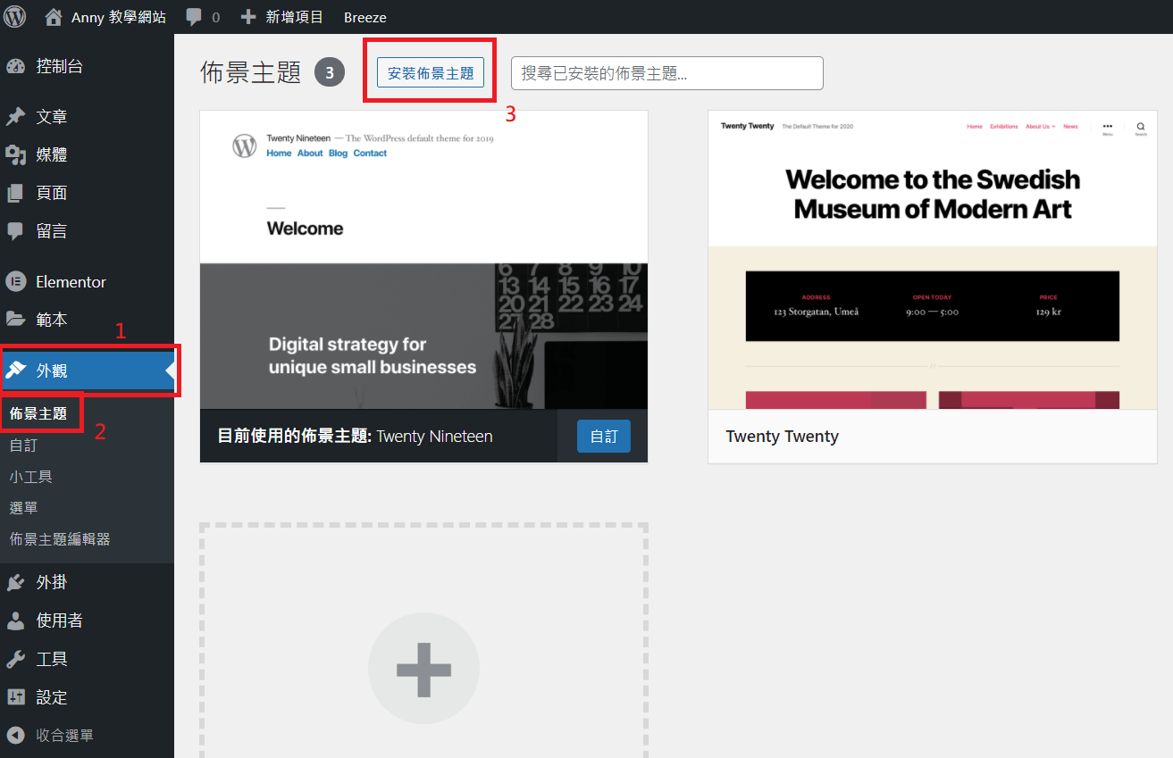Click the Twenty Twenty theme name
Screen dimensions: 1173x758
point(783,437)
